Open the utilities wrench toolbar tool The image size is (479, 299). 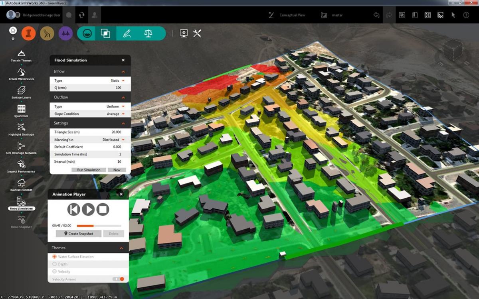196,33
